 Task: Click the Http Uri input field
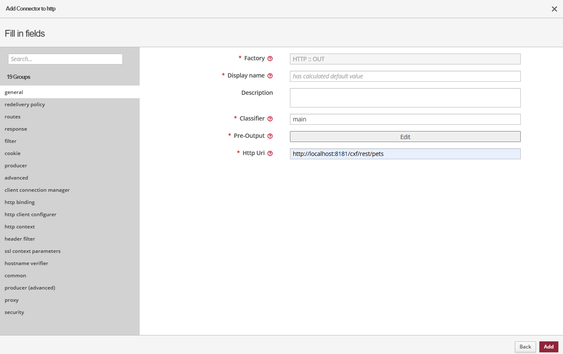click(x=405, y=154)
